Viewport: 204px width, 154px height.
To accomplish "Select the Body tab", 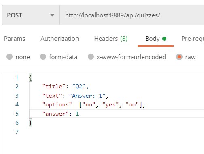I will pos(155,39).
